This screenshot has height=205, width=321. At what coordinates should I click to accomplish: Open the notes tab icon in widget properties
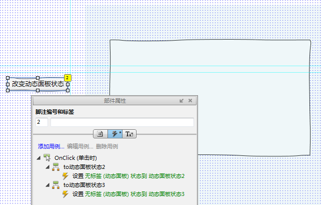[x=100, y=134]
